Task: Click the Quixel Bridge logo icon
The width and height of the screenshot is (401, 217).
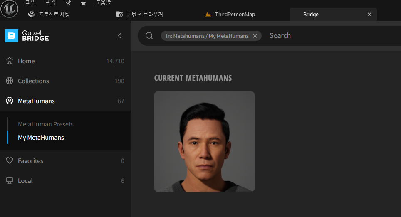Action: pos(11,36)
